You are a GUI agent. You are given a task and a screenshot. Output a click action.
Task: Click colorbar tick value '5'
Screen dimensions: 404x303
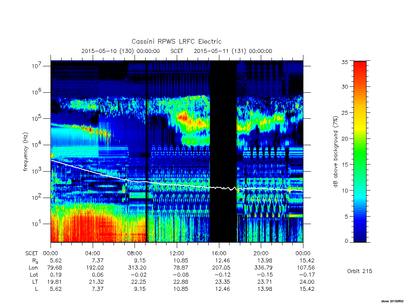pos(346,217)
